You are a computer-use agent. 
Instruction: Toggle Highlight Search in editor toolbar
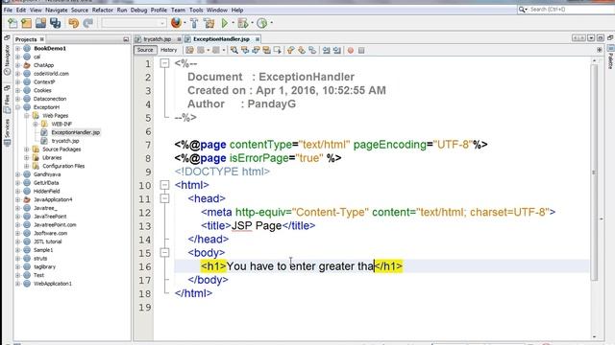click(x=267, y=50)
